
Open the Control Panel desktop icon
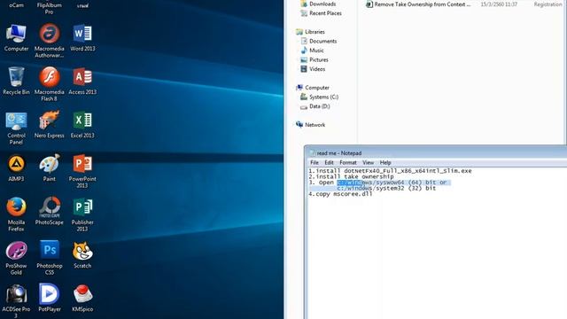coord(16,128)
